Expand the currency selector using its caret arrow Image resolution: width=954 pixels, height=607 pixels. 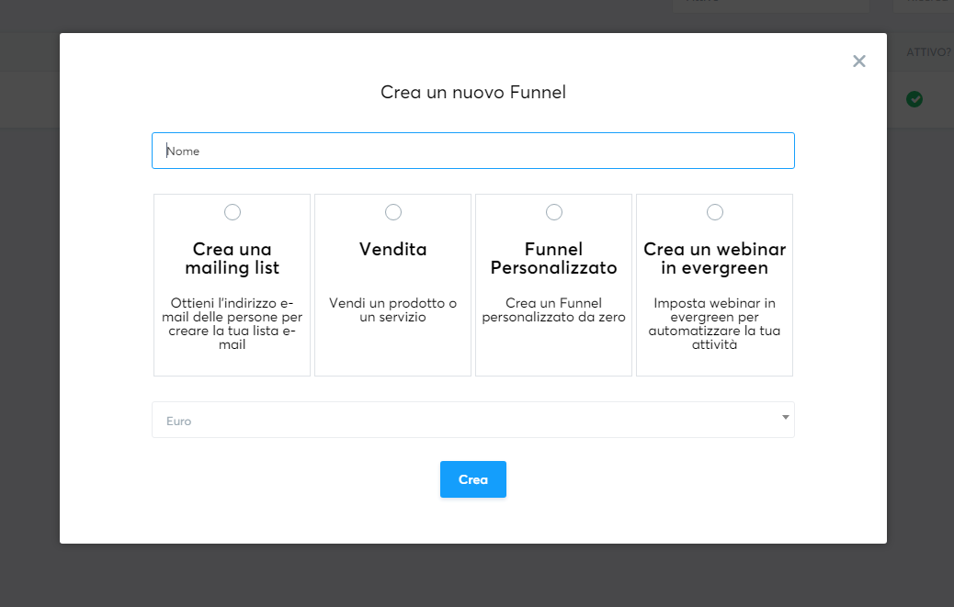coord(785,418)
